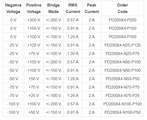Select the Peak Current header cell
The image size is (147, 120).
[x=92, y=8]
